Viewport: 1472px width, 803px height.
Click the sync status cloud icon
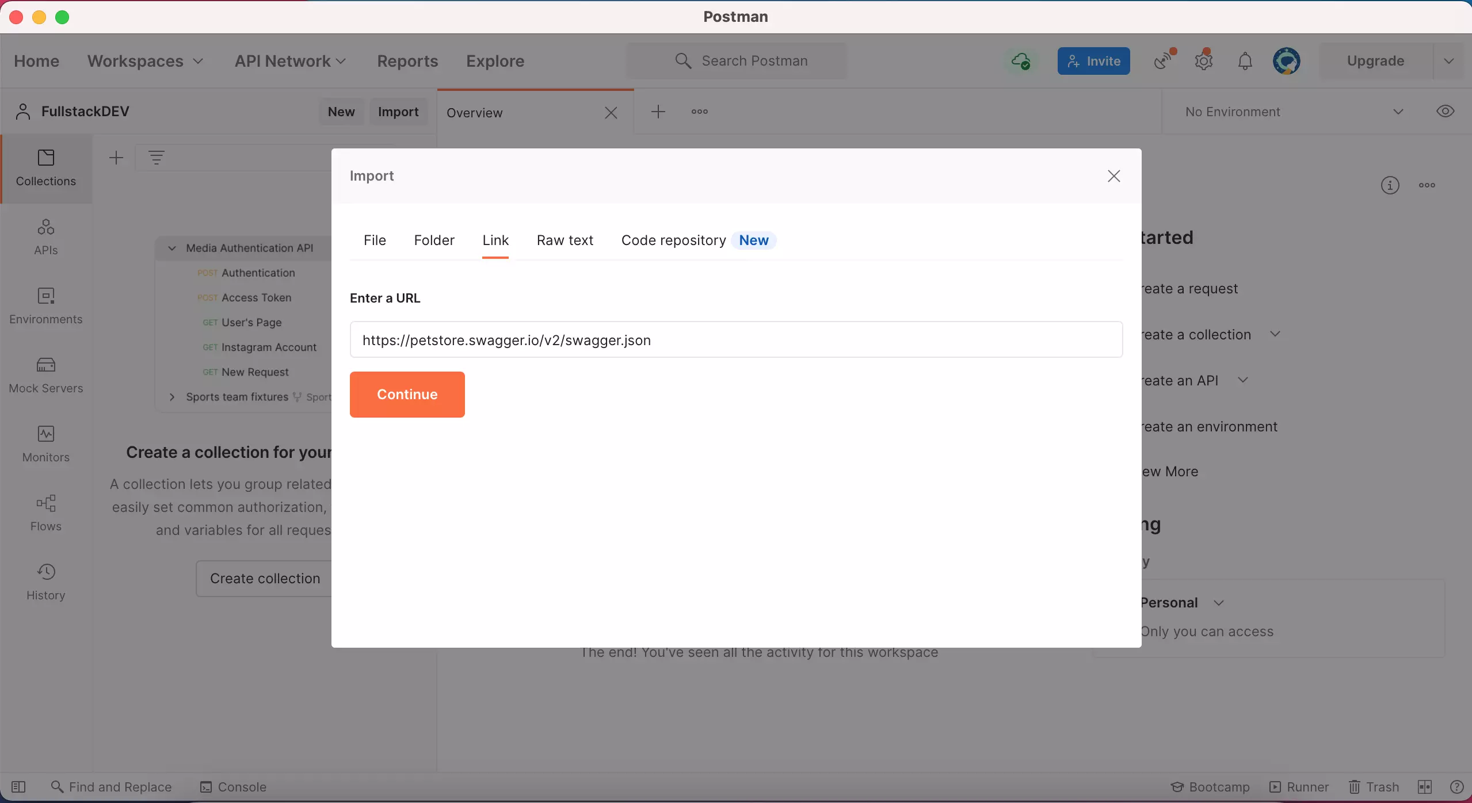click(x=1021, y=61)
